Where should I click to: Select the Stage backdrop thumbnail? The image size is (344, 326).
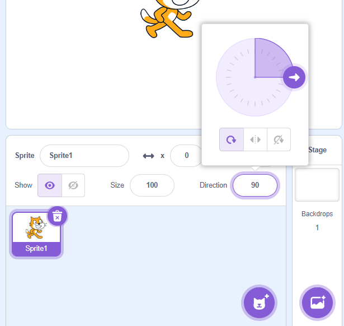click(317, 185)
